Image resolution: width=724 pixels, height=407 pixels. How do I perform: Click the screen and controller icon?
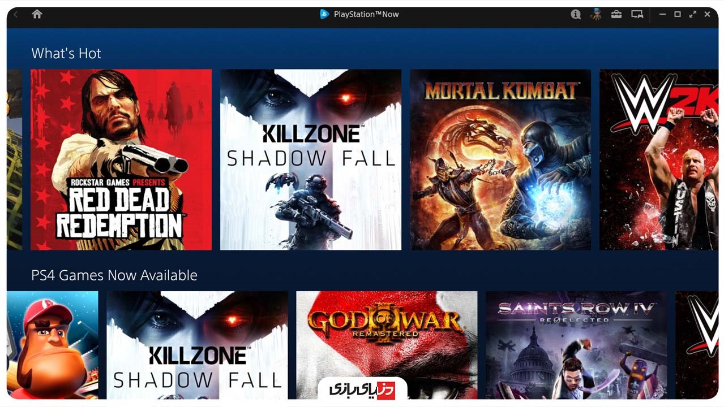click(x=637, y=14)
